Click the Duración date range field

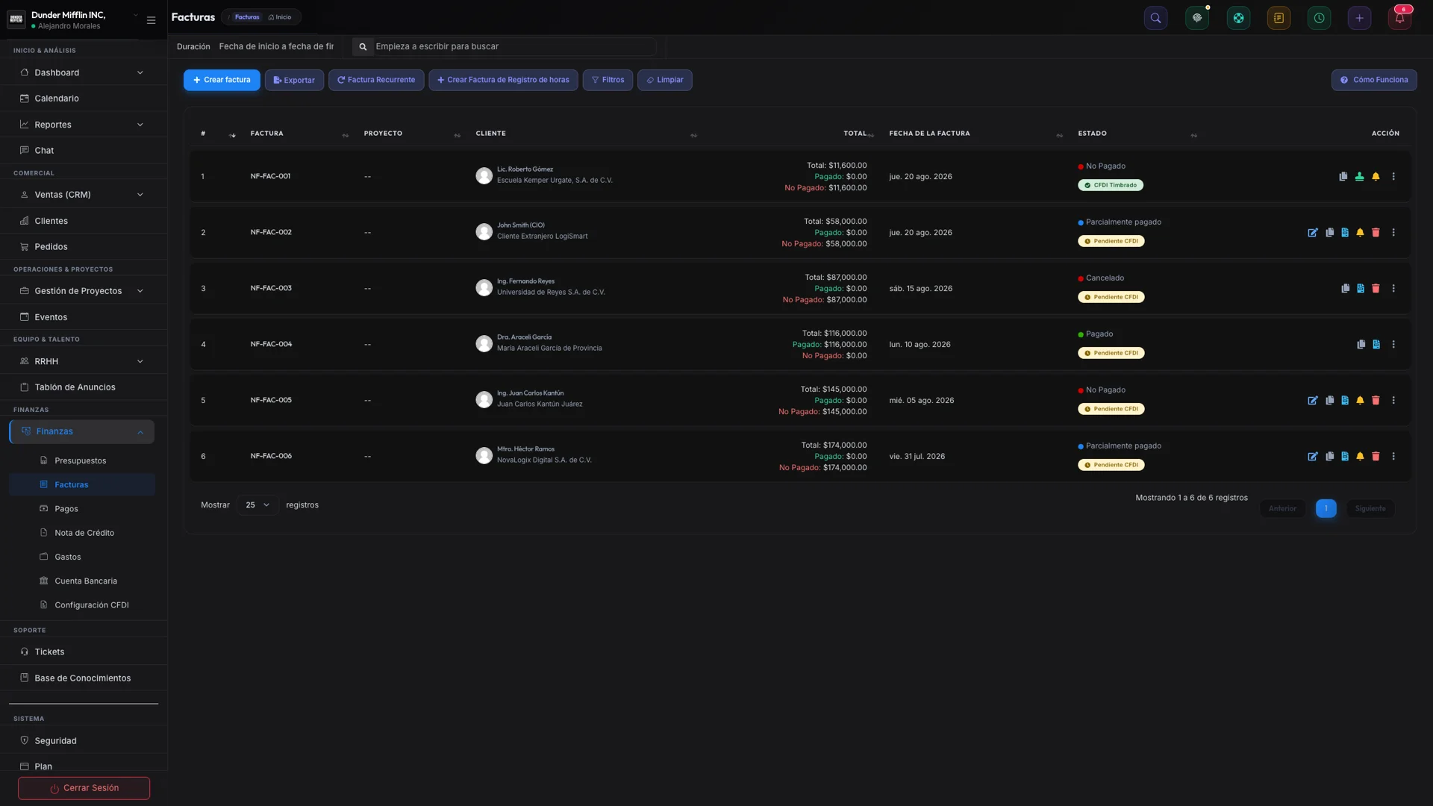(x=276, y=46)
